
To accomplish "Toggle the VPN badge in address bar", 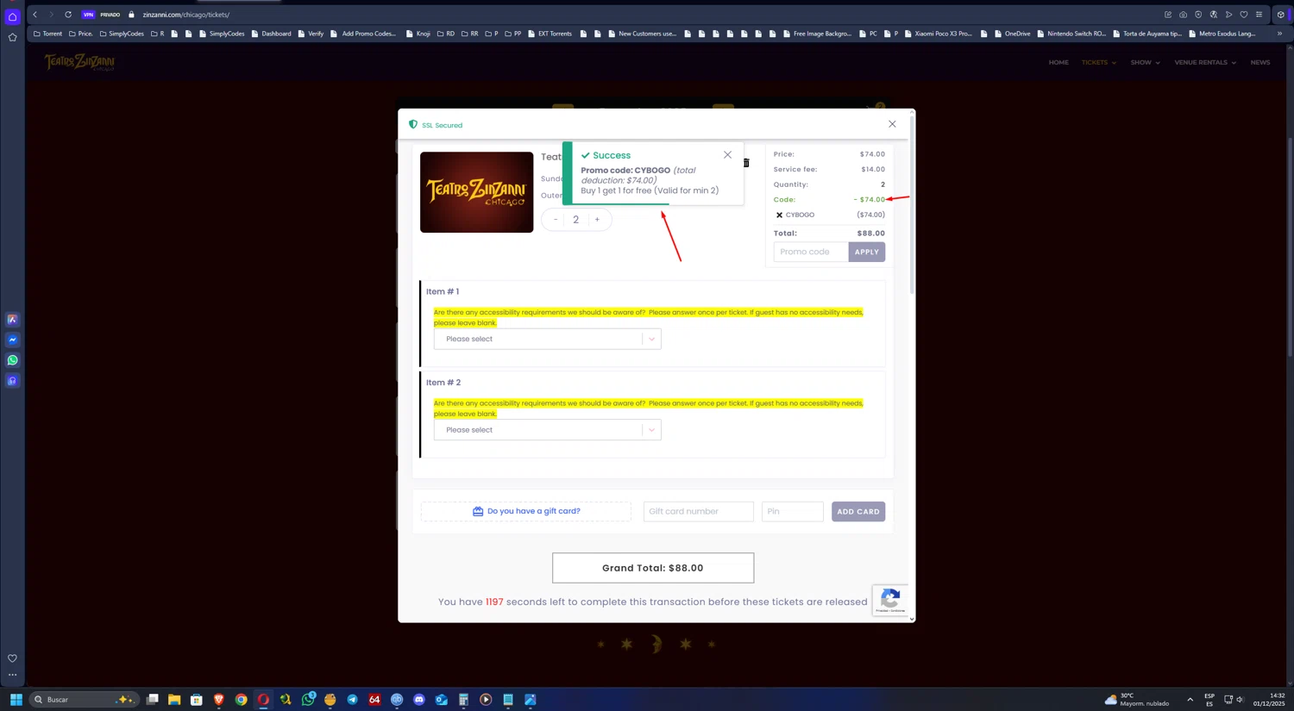I will [88, 15].
